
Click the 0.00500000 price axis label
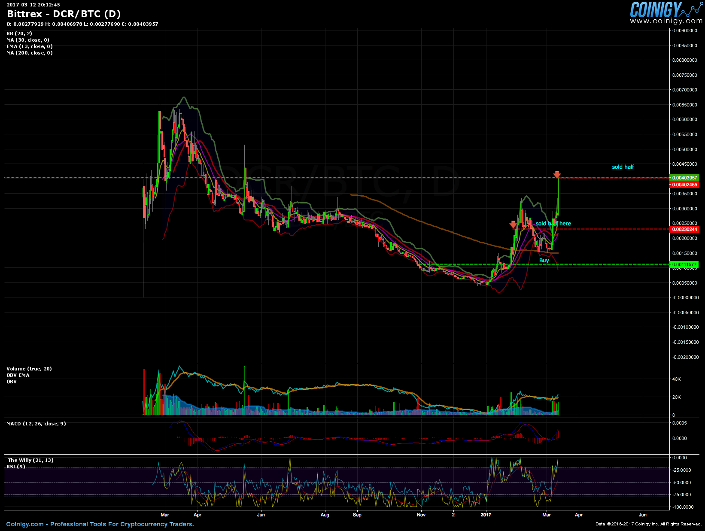pos(685,149)
